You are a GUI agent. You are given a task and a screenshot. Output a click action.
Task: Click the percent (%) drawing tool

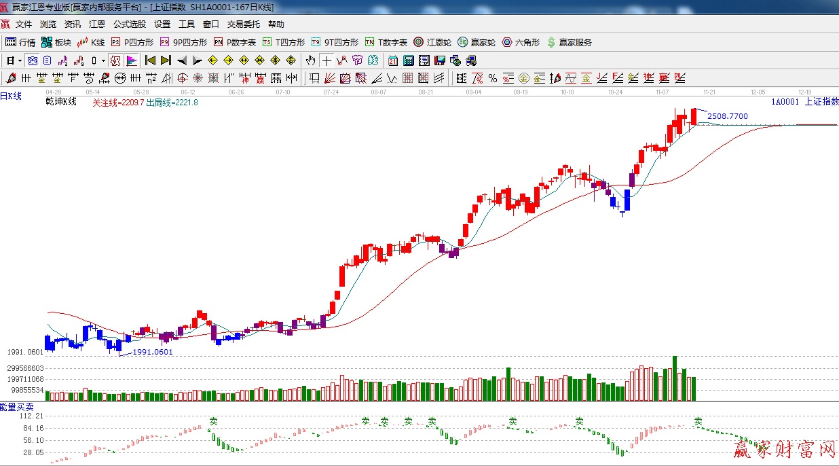point(493,78)
